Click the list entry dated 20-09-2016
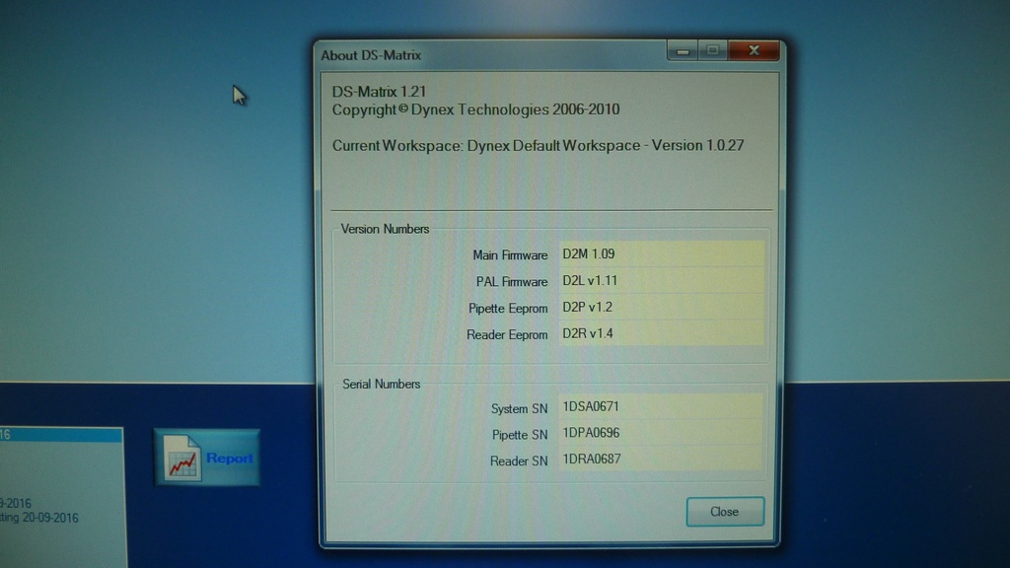Screen dimensions: 1010x568 (x=44, y=518)
